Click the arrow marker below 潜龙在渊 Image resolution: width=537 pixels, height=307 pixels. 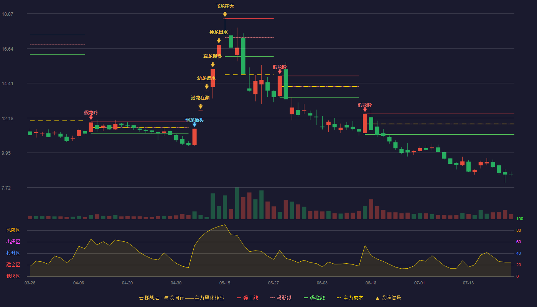point(200,106)
